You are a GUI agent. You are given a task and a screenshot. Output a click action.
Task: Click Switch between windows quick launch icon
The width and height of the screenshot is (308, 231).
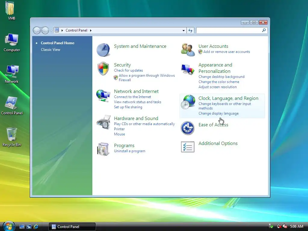[x=29, y=227]
